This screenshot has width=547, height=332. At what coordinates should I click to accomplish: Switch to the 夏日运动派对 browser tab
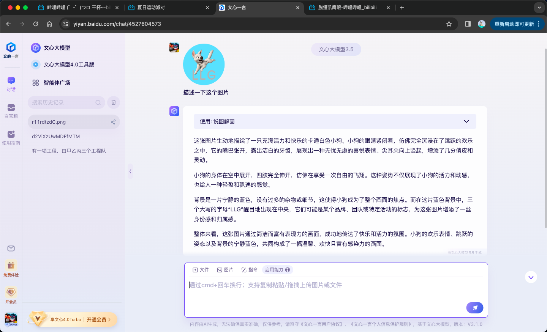(169, 8)
